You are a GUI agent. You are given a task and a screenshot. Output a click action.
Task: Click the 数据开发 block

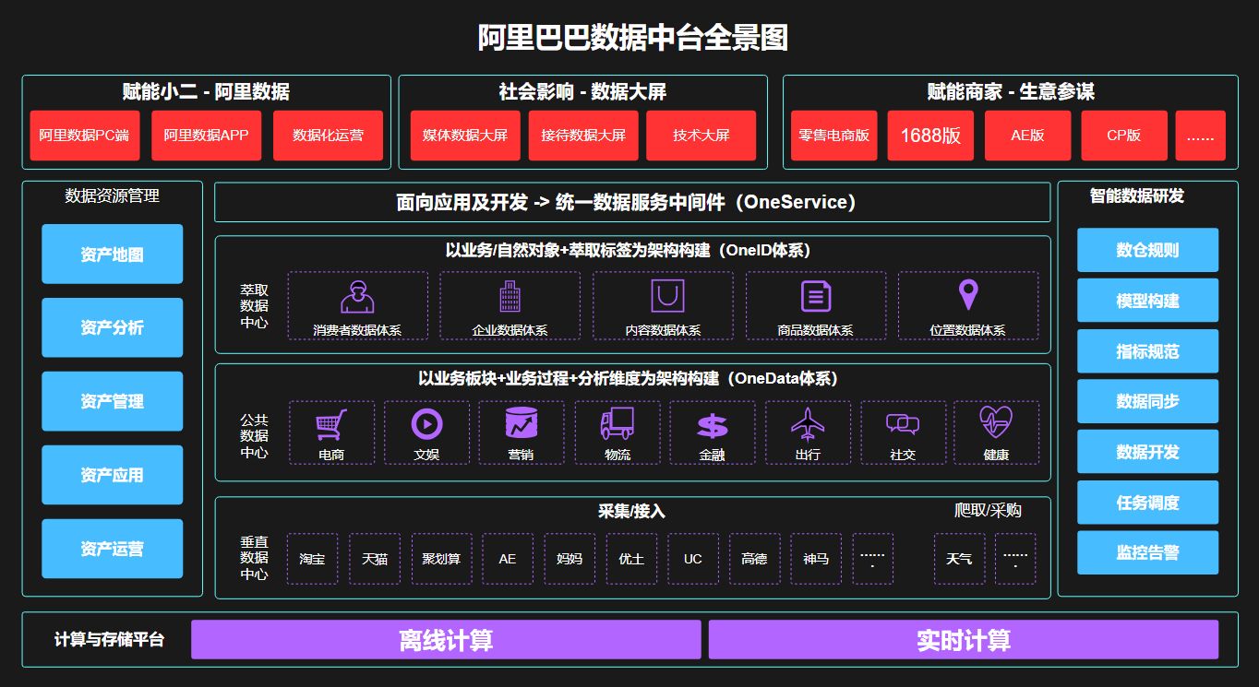(x=1148, y=452)
